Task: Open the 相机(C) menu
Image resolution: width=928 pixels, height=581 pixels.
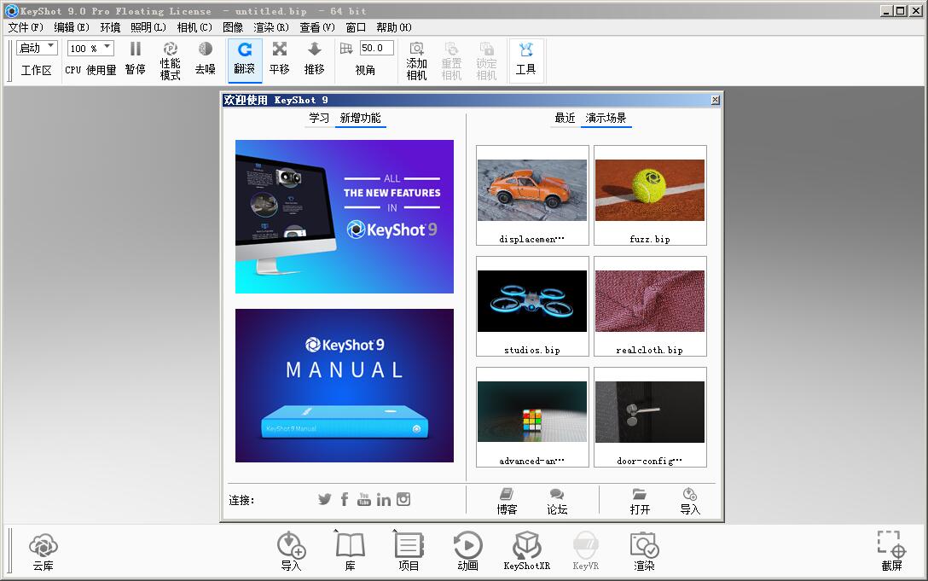Action: pos(194,27)
